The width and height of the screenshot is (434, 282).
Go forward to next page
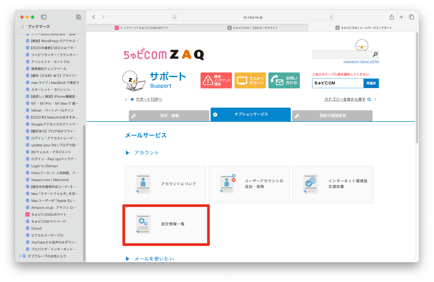click(103, 17)
